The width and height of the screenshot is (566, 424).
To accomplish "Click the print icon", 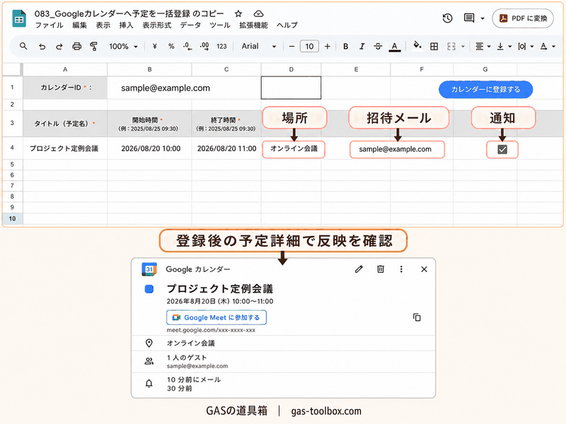I will [76, 46].
